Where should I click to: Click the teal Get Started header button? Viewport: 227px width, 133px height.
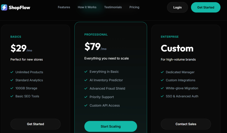coord(206,7)
